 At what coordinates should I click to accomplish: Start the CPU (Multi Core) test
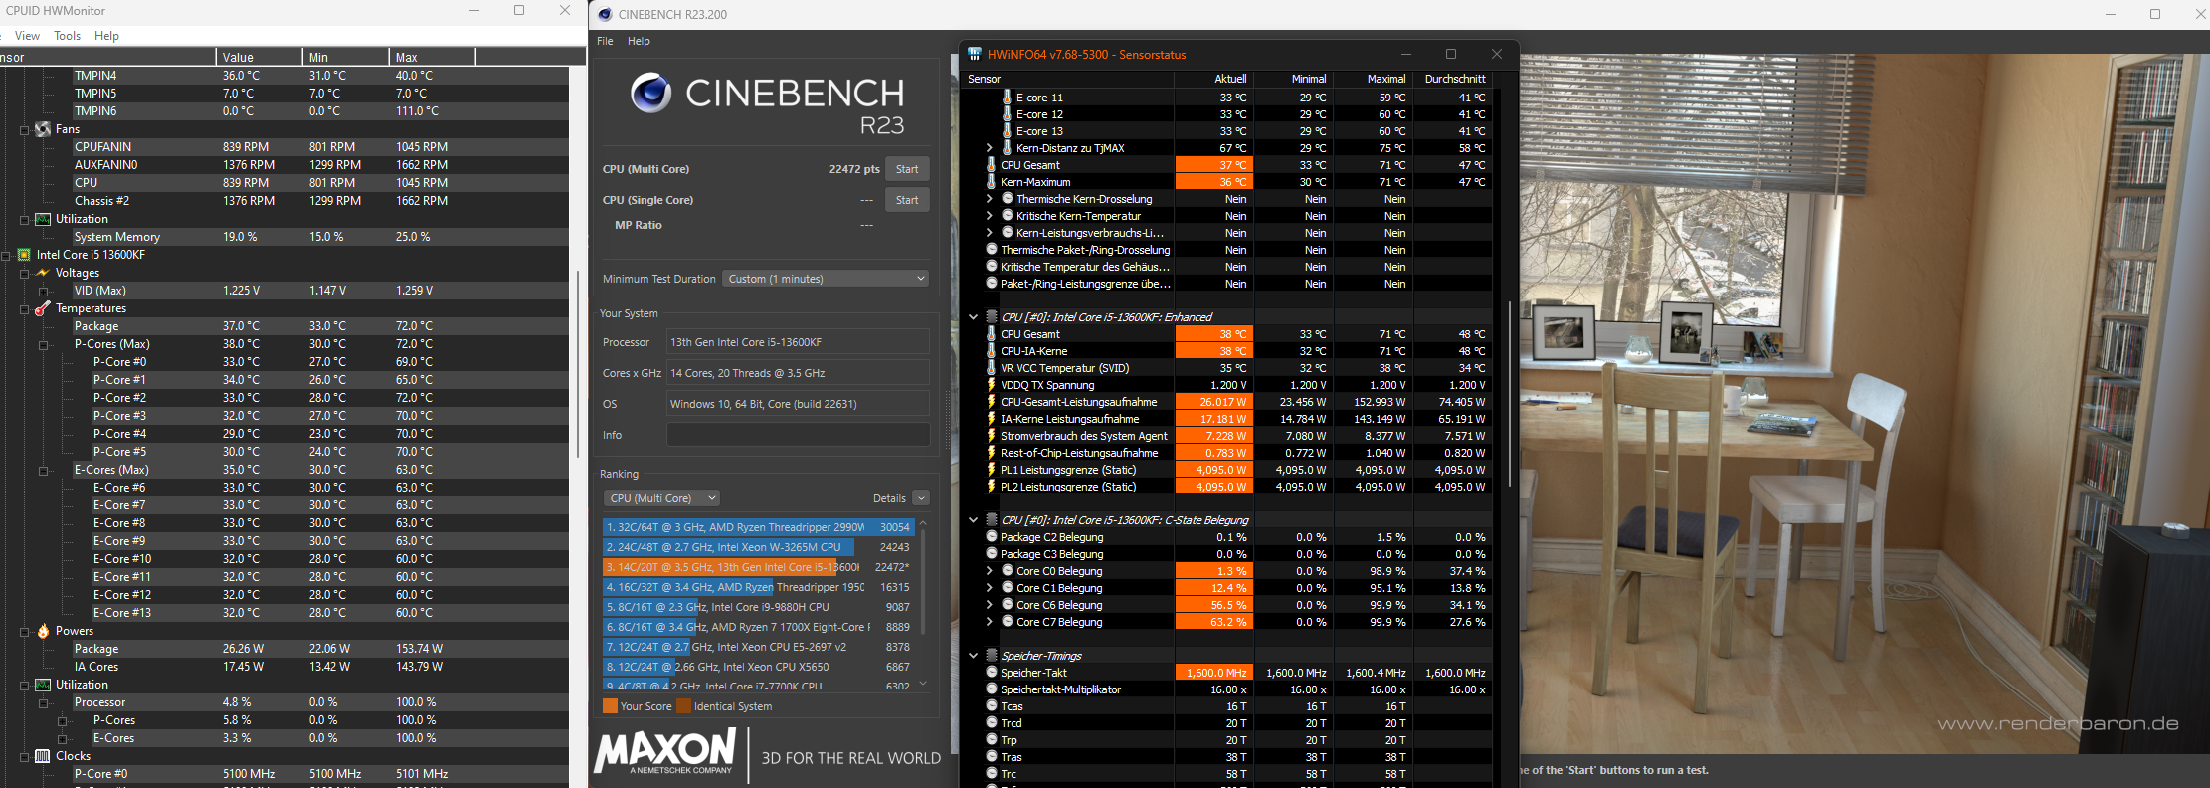pos(907,169)
